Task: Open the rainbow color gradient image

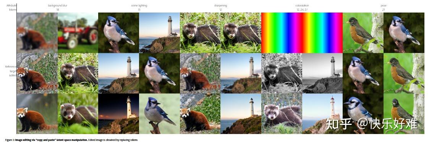Action: (x=302, y=33)
